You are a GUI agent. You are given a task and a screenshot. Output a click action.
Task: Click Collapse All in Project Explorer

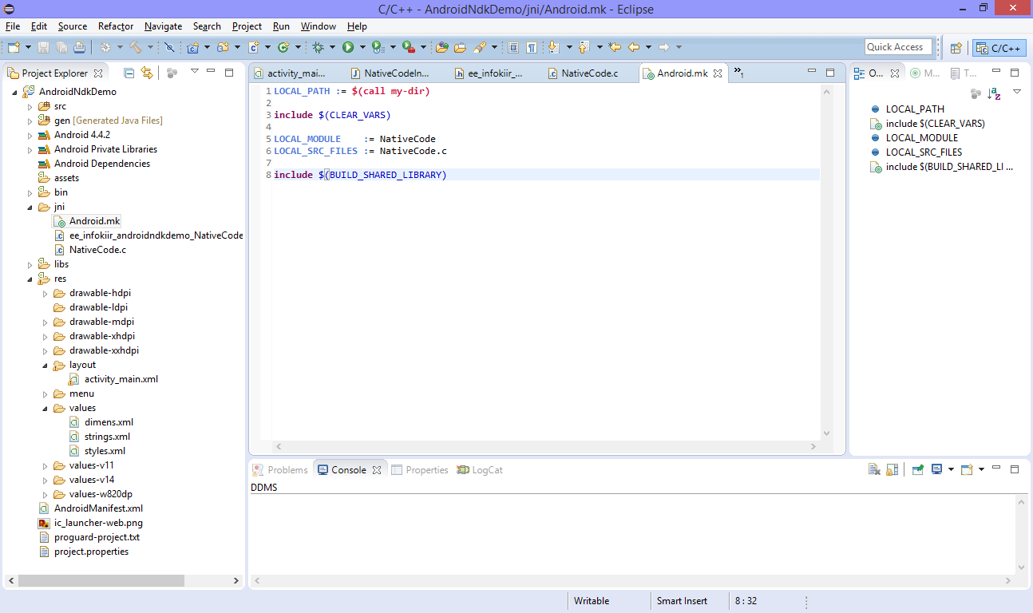pyautogui.click(x=129, y=73)
